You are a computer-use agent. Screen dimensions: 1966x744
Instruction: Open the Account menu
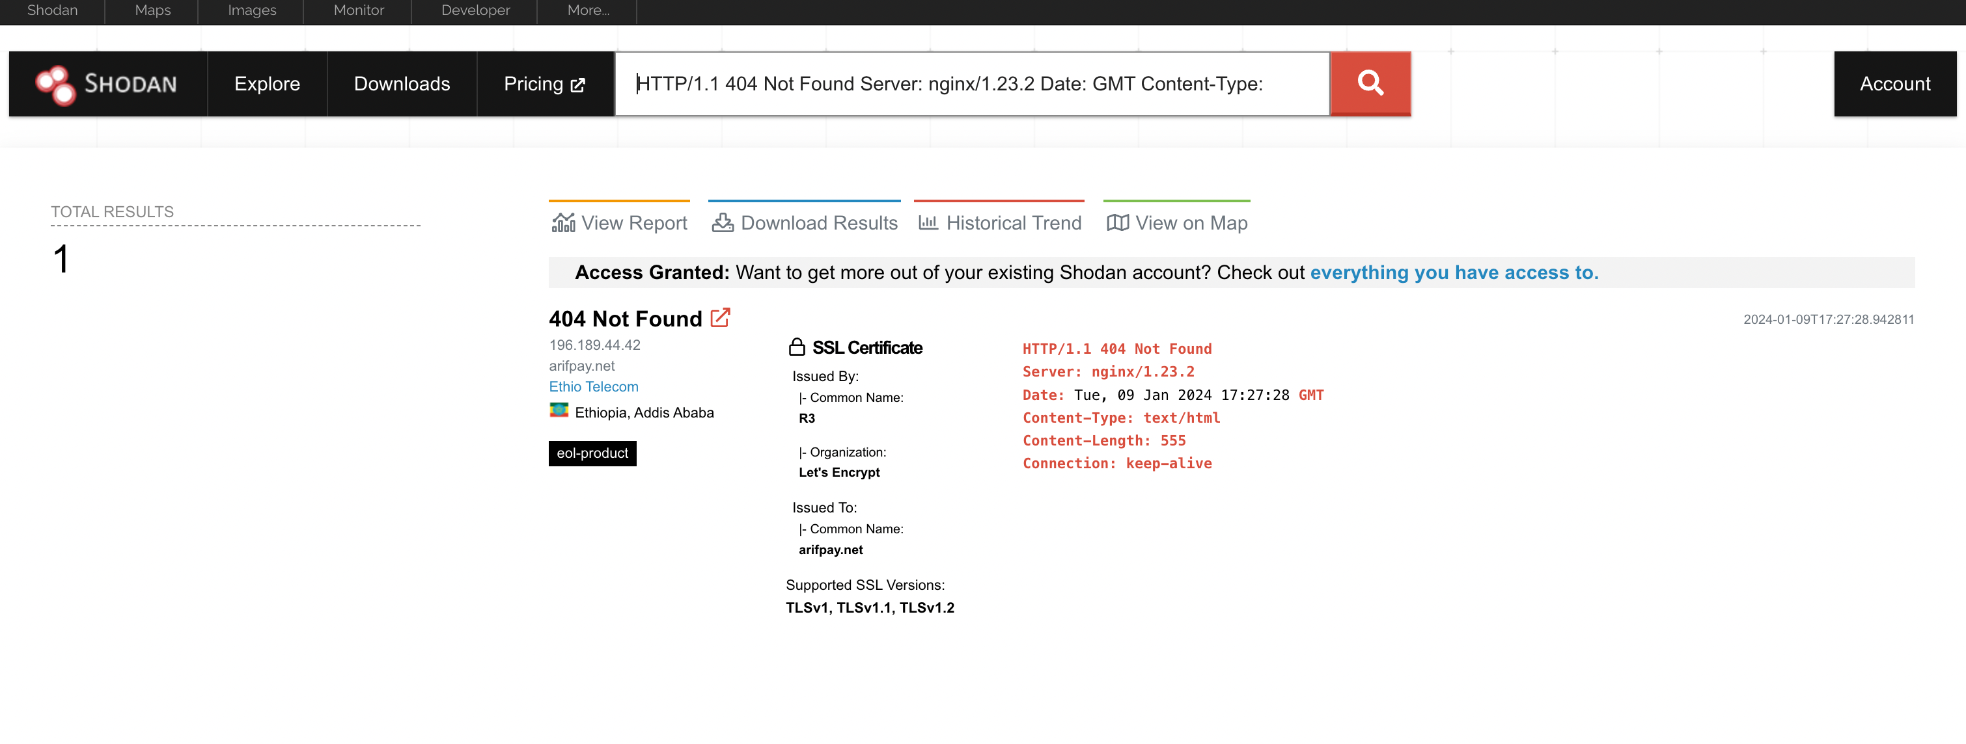pos(1895,84)
